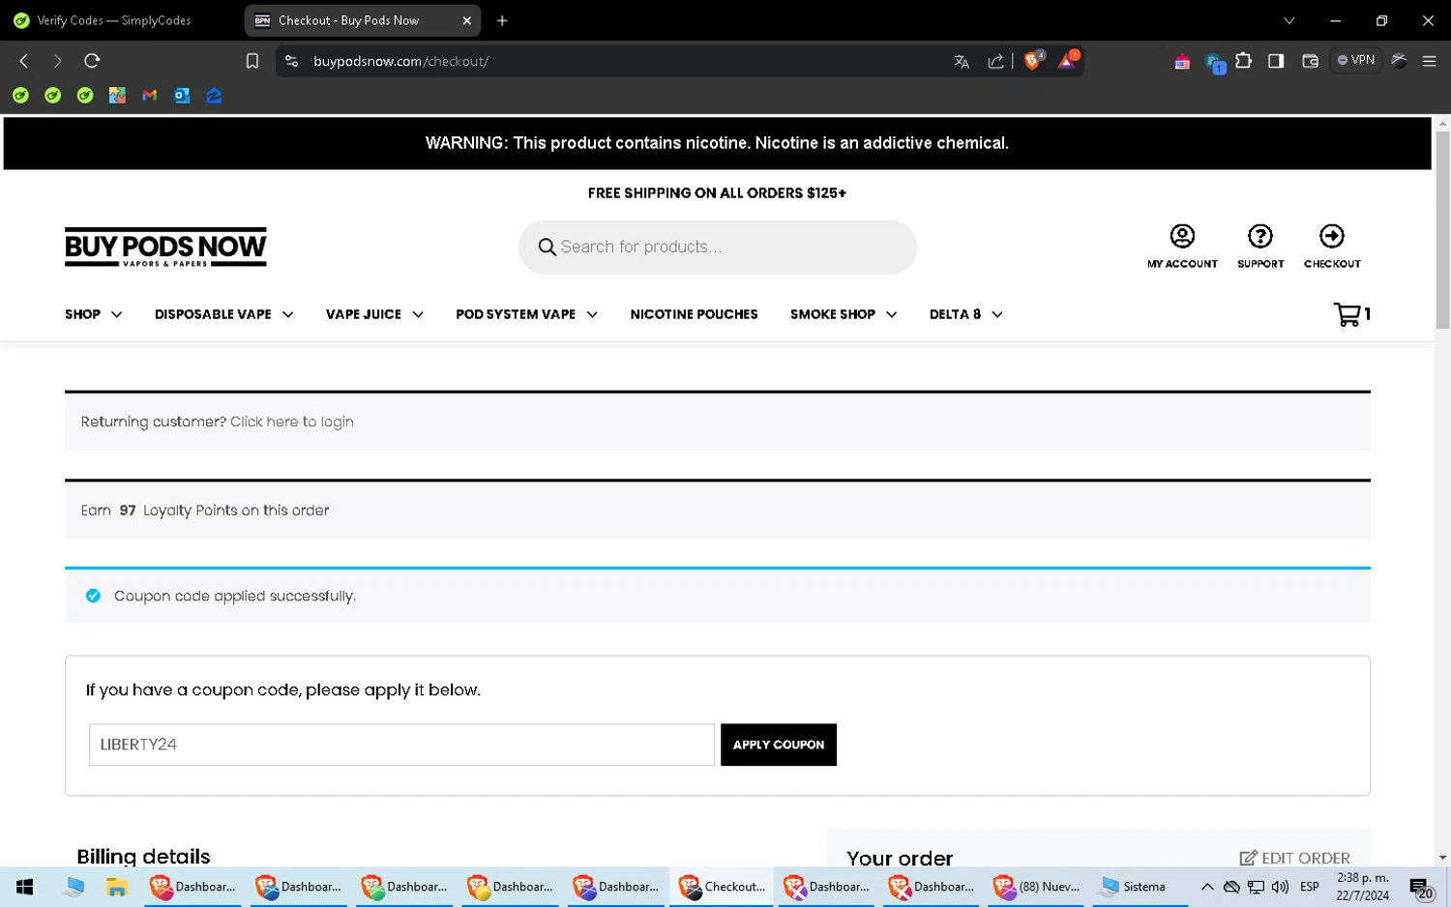Click the coupon code field containing LIBERTY24
1451x907 pixels.
pos(401,745)
